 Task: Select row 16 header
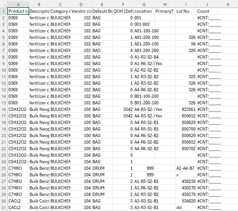[4, 109]
